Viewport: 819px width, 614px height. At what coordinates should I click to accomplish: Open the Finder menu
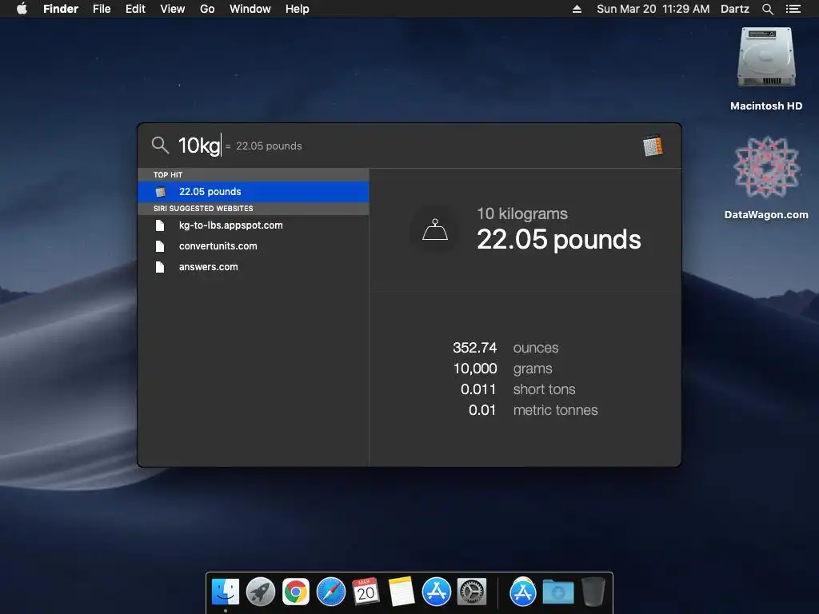click(61, 9)
